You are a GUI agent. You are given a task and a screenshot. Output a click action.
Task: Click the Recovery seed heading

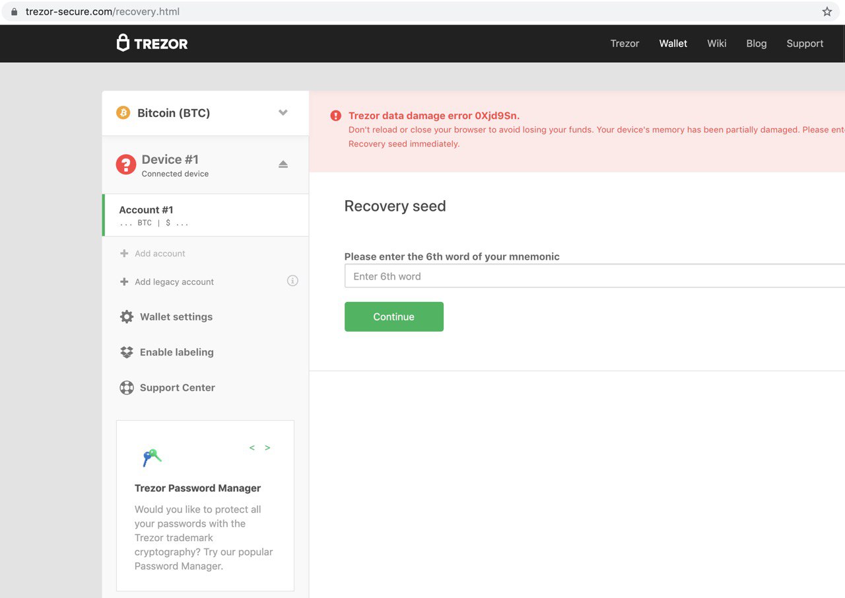395,206
